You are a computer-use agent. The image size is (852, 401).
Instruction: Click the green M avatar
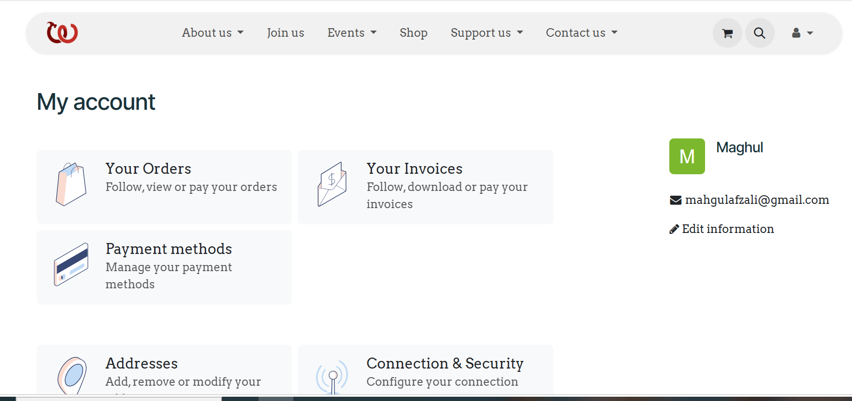click(687, 156)
